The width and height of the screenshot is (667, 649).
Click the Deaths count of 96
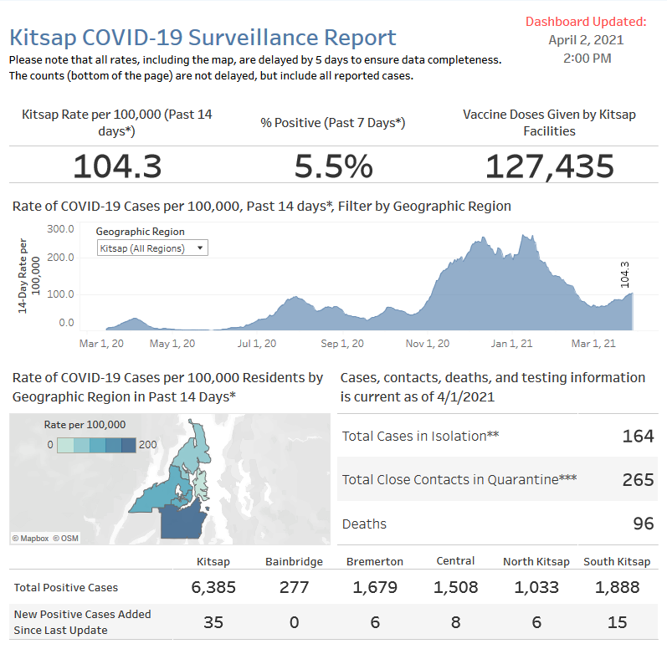click(643, 524)
